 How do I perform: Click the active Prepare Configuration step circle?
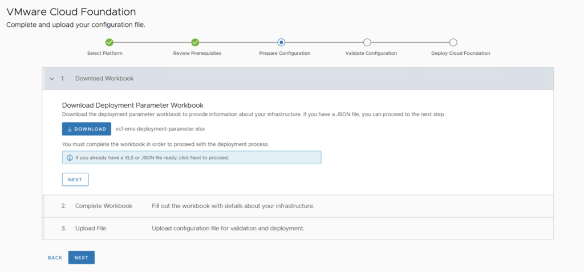pos(281,42)
